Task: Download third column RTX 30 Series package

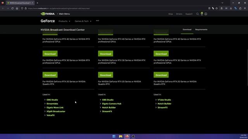Action: [161, 54]
